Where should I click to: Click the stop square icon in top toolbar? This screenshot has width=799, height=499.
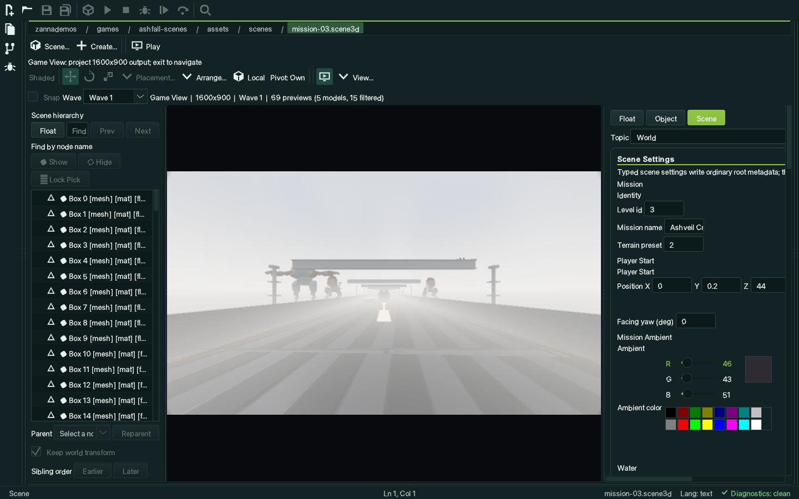click(x=126, y=10)
